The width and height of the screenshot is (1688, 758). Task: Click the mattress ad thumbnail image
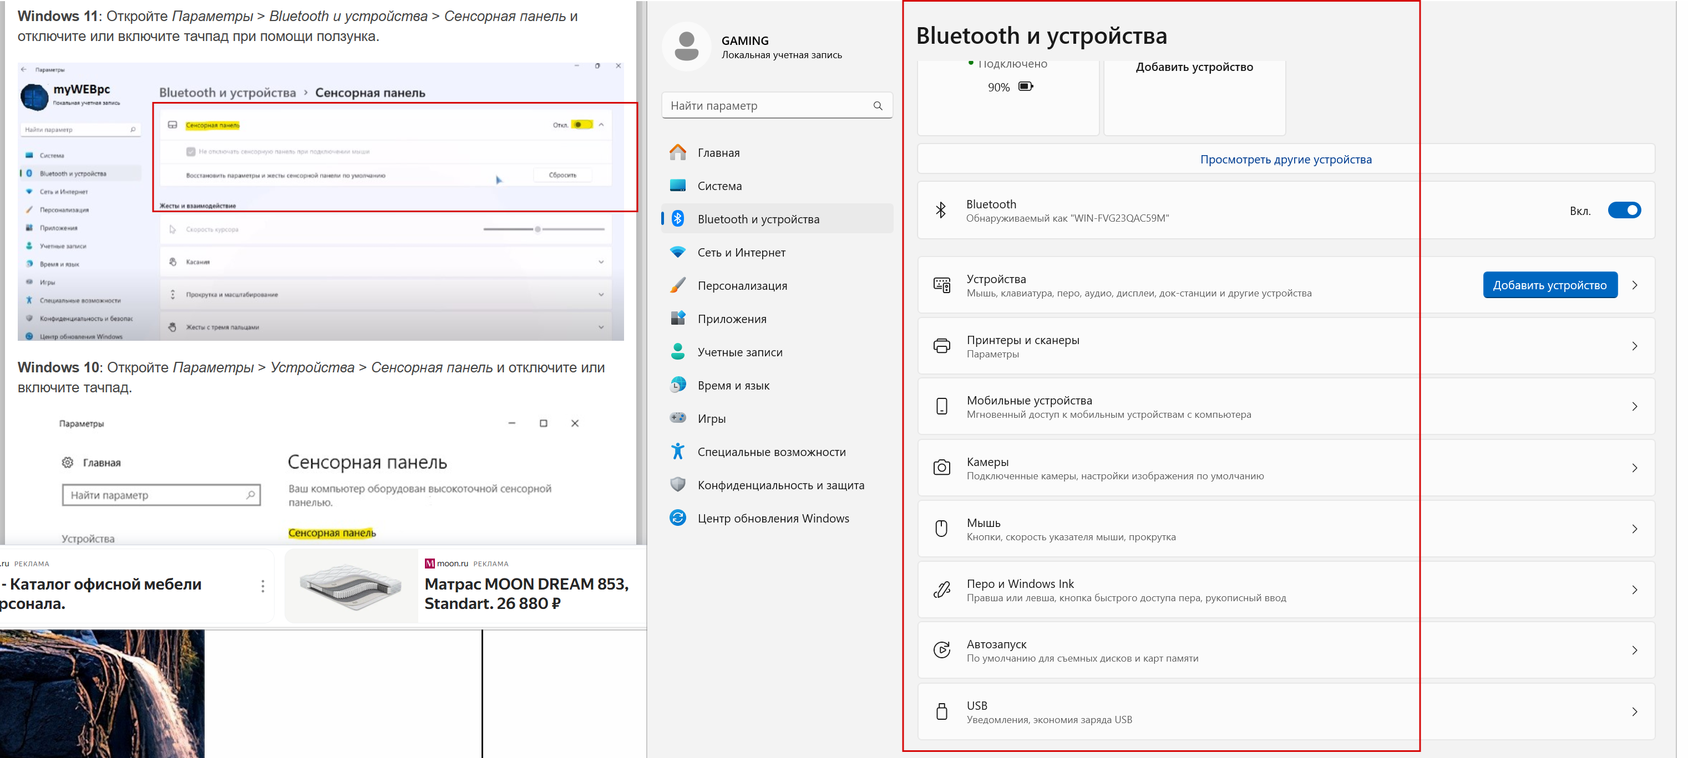351,586
